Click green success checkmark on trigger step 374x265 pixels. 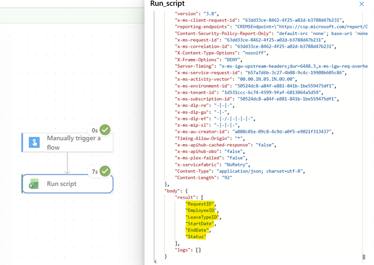105,130
